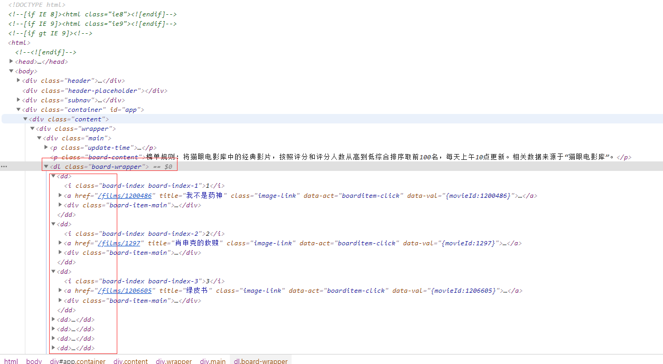Expand the div class subnav node
The height and width of the screenshot is (364, 663).
pyautogui.click(x=18, y=100)
